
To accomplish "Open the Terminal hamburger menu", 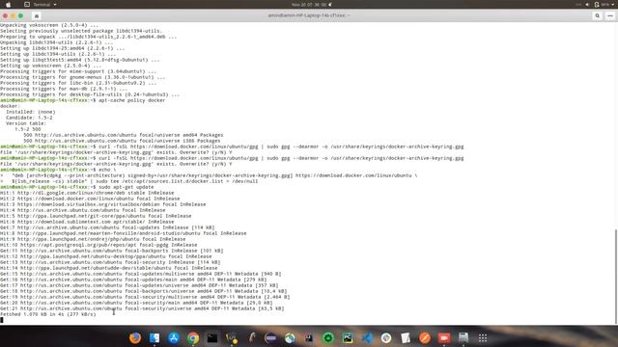I will coord(610,15).
